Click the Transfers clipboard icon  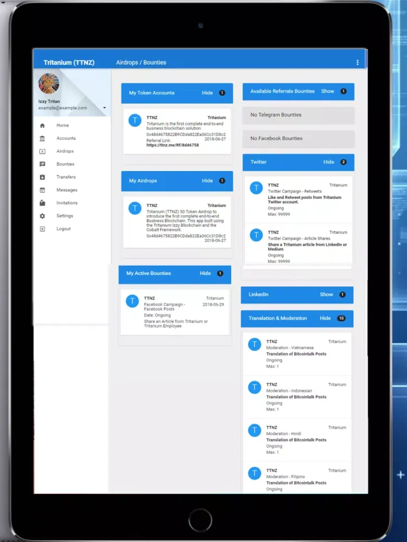42,177
